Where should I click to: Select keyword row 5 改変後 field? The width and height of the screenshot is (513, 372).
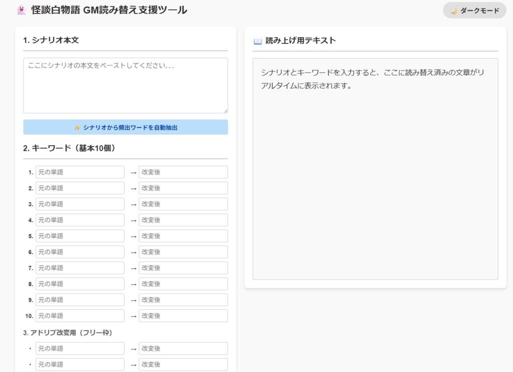point(183,236)
